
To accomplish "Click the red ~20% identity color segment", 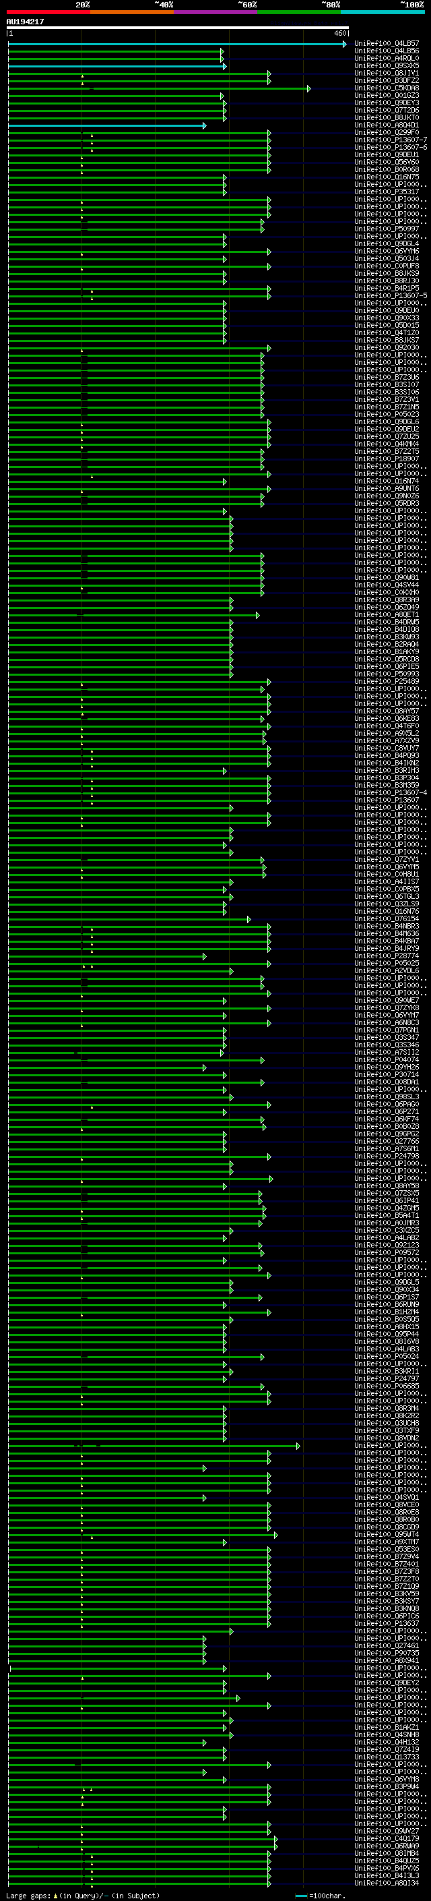I will pos(48,12).
